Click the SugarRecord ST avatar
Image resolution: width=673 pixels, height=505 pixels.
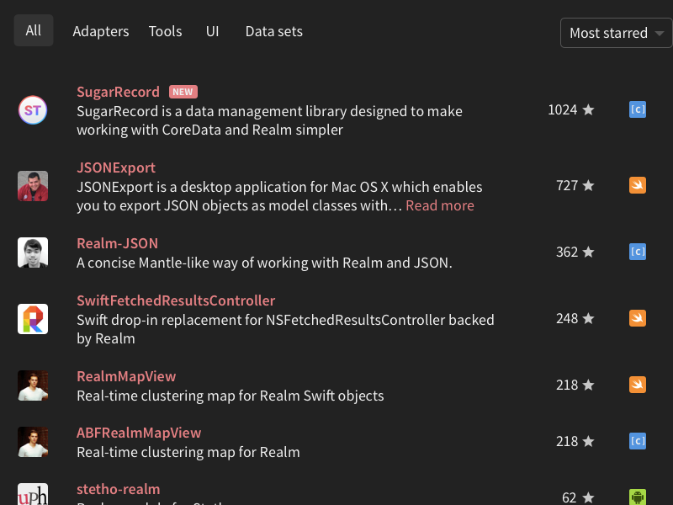pyautogui.click(x=33, y=110)
